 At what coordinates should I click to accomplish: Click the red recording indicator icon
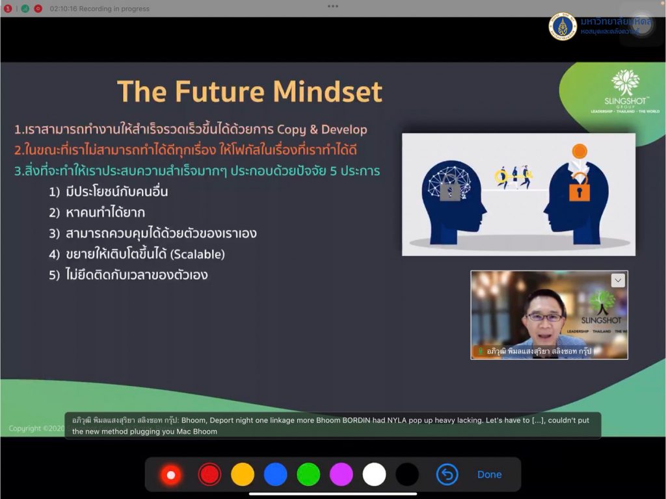click(x=38, y=8)
